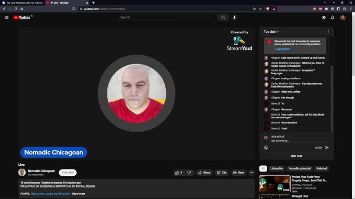Open the browser extensions puzzle icon

326,9
